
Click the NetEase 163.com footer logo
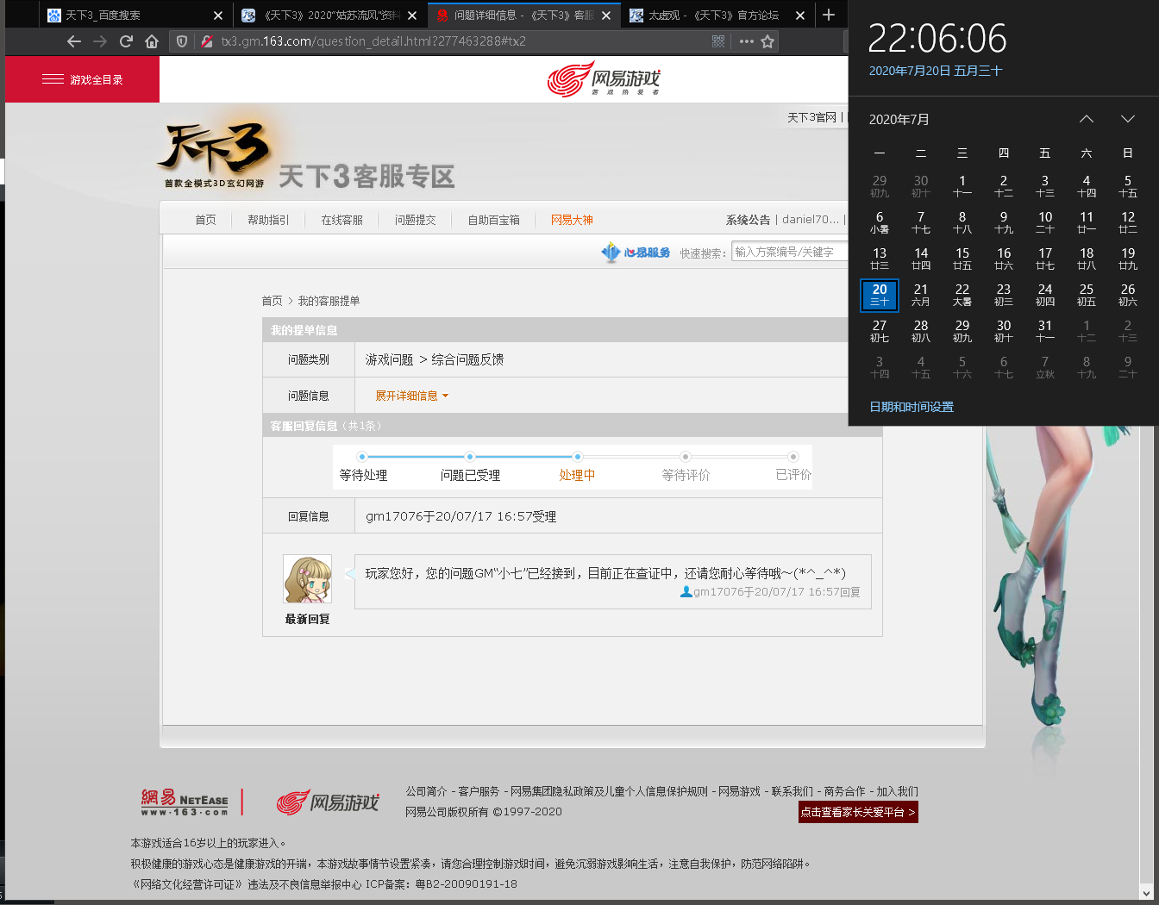pos(185,802)
